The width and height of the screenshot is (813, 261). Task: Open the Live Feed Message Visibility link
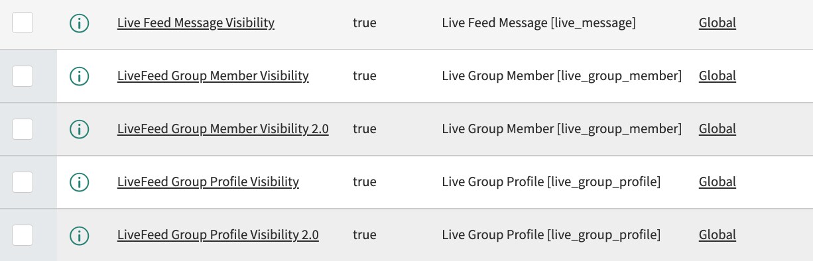coord(196,23)
